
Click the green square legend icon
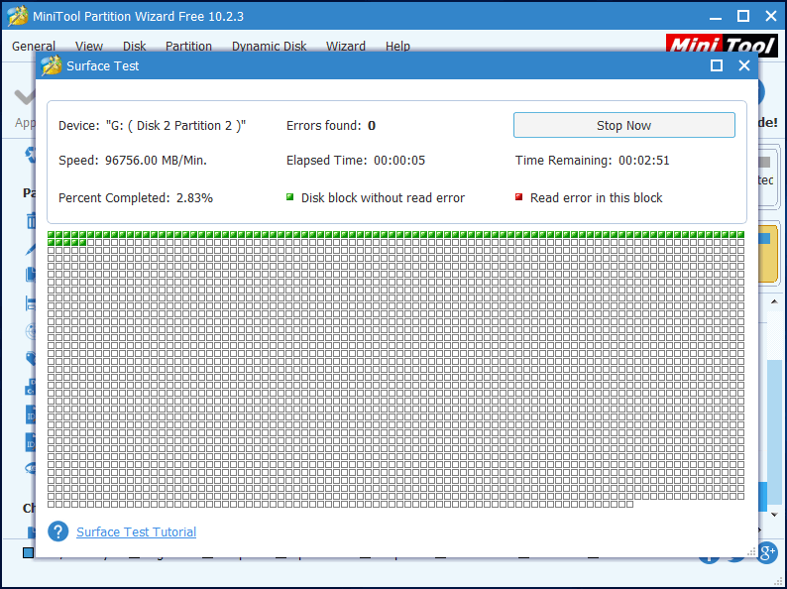[289, 197]
